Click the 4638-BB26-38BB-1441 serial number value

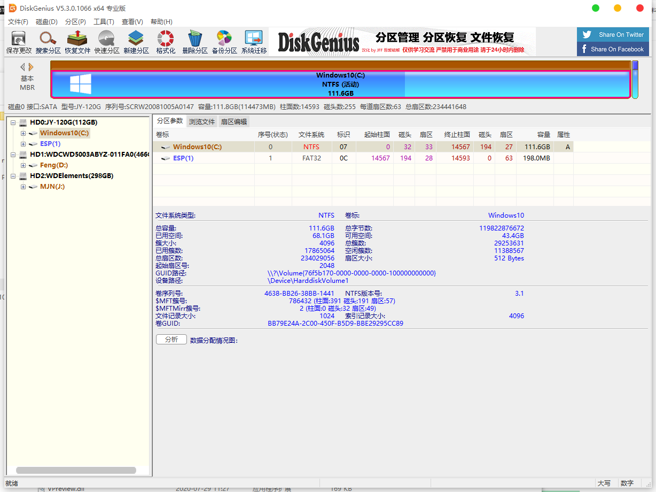(x=299, y=294)
